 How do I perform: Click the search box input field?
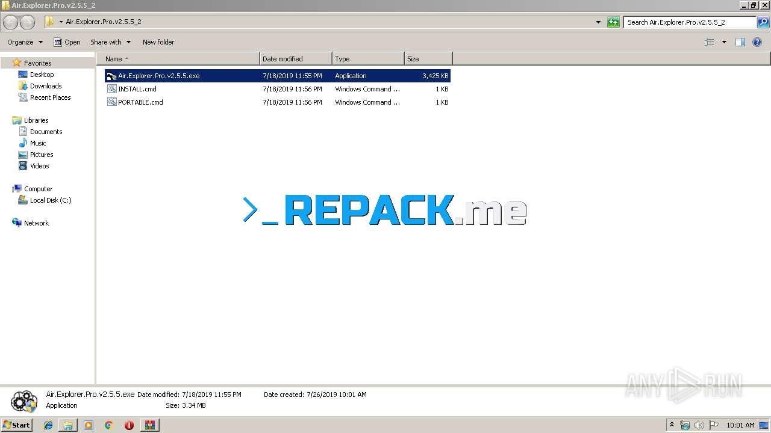690,22
